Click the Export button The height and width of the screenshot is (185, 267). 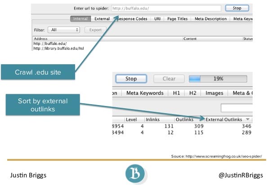(95, 30)
